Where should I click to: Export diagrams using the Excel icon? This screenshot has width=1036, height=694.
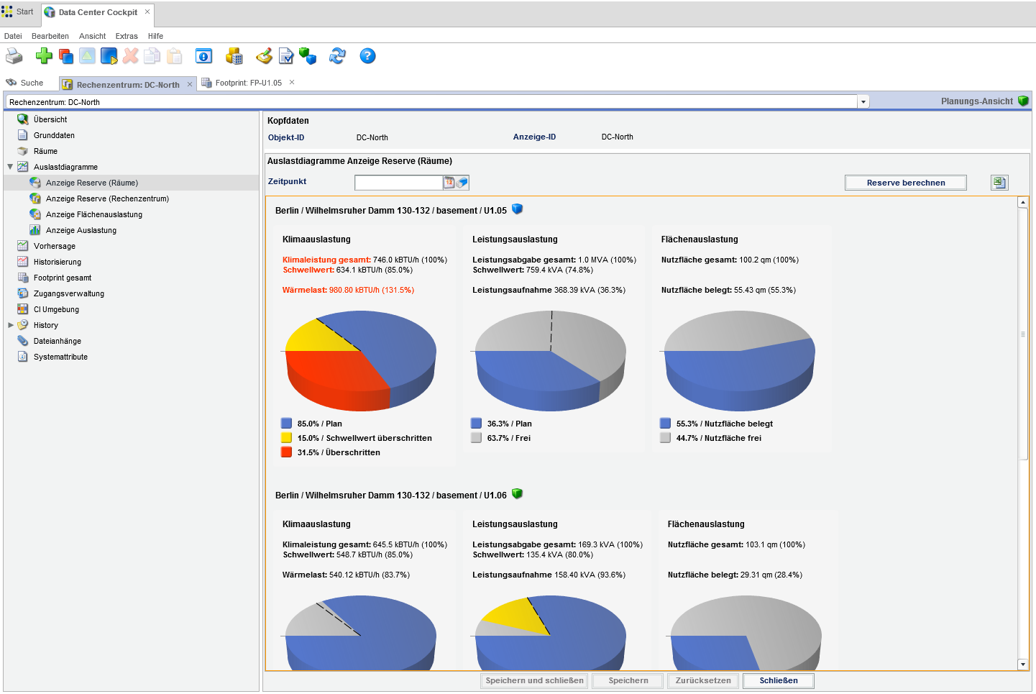point(999,183)
